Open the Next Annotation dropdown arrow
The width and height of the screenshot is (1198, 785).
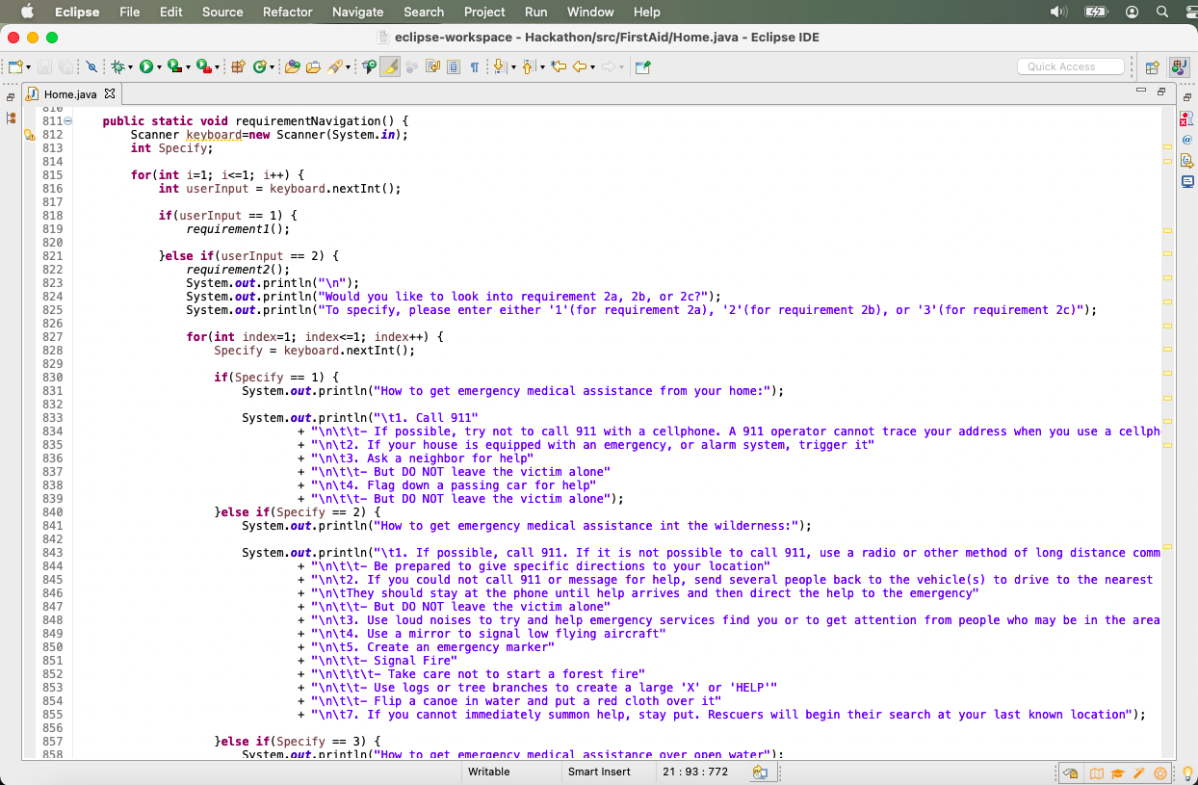pos(513,67)
